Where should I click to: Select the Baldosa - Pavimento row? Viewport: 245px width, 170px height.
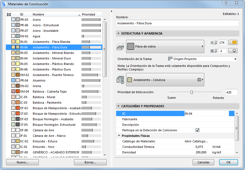click(x=54, y=103)
